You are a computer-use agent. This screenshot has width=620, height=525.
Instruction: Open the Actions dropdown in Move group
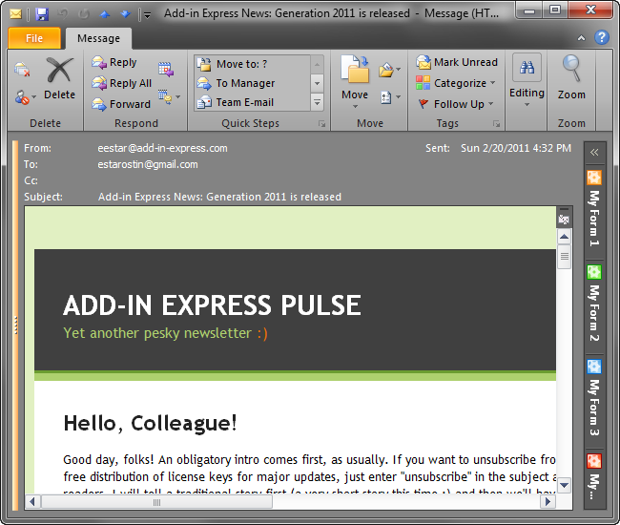[x=391, y=97]
